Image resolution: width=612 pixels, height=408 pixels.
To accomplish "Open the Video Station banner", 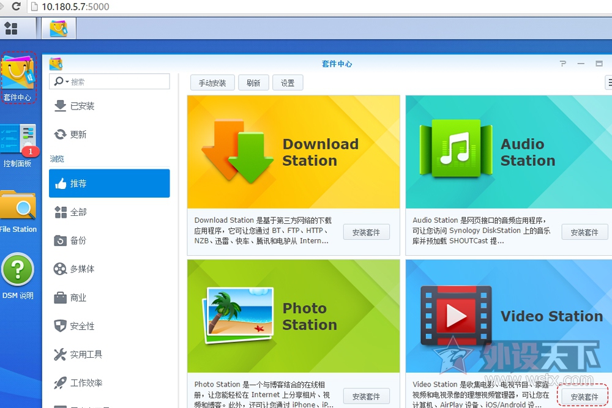I will tap(509, 316).
